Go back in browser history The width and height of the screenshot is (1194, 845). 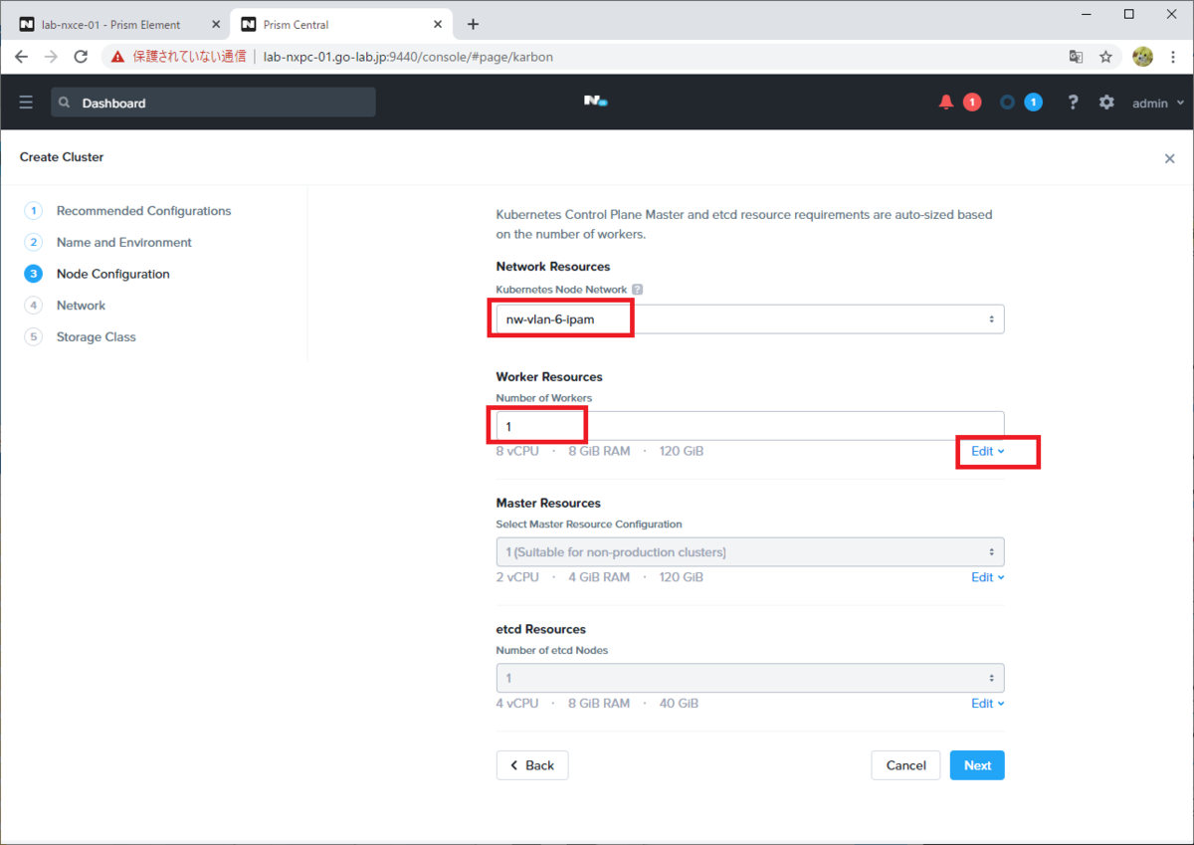click(x=22, y=57)
